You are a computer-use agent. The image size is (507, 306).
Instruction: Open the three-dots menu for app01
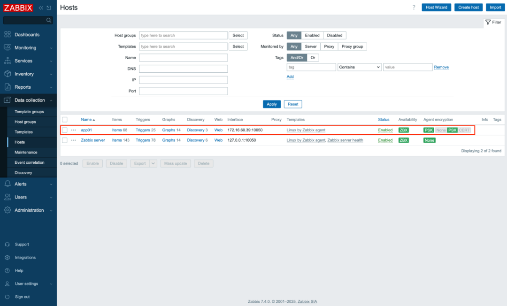[74, 130]
